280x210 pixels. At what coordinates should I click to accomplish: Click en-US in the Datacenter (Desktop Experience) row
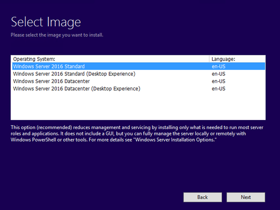pos(218,89)
